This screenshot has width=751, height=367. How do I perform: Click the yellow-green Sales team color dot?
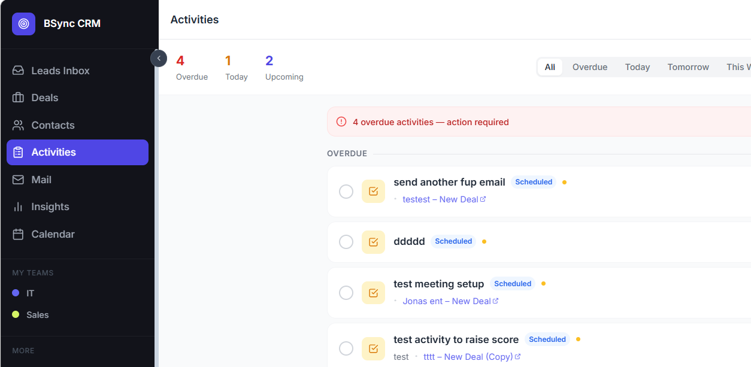16,315
